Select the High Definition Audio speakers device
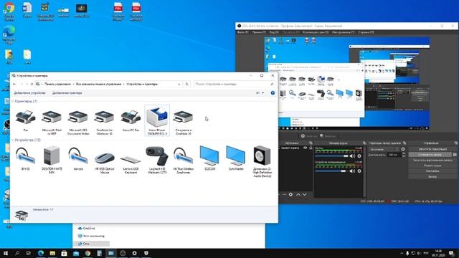The height and width of the screenshot is (258, 459). 262,161
